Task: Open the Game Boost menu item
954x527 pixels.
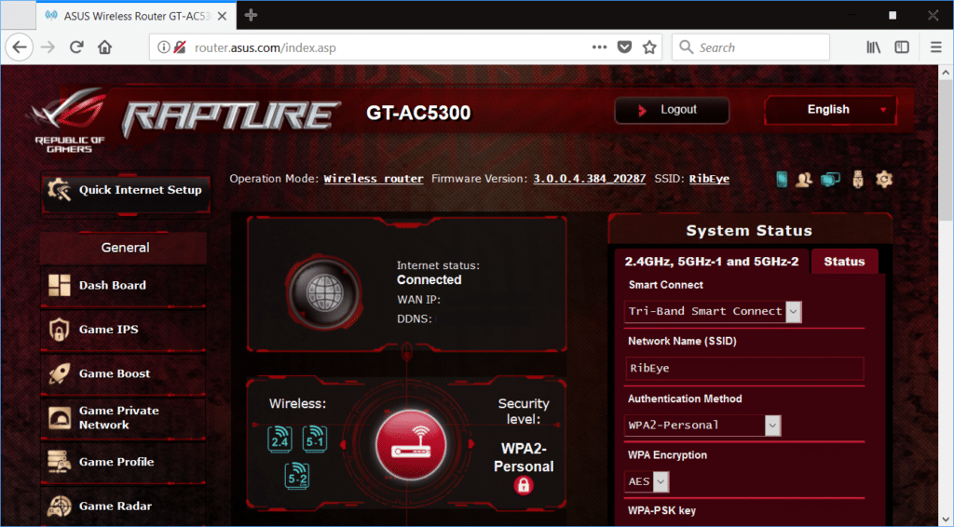Action: 124,373
